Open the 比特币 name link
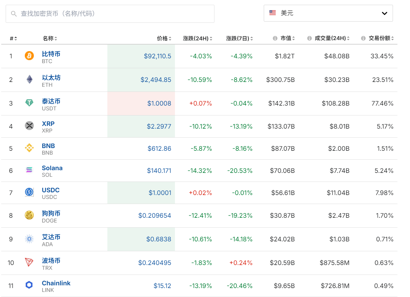Image resolution: width=410 pixels, height=297 pixels. 51,54
